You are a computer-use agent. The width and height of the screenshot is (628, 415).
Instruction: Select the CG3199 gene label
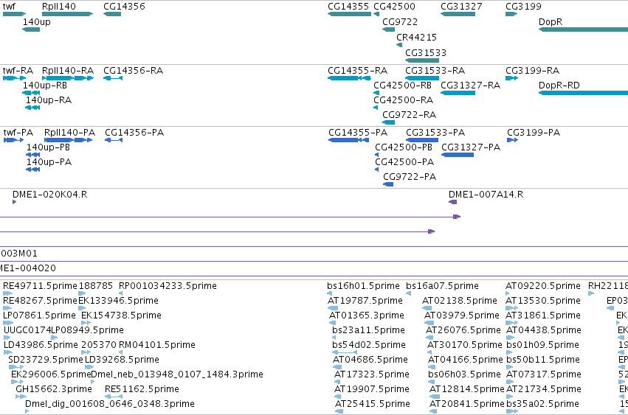pyautogui.click(x=523, y=7)
